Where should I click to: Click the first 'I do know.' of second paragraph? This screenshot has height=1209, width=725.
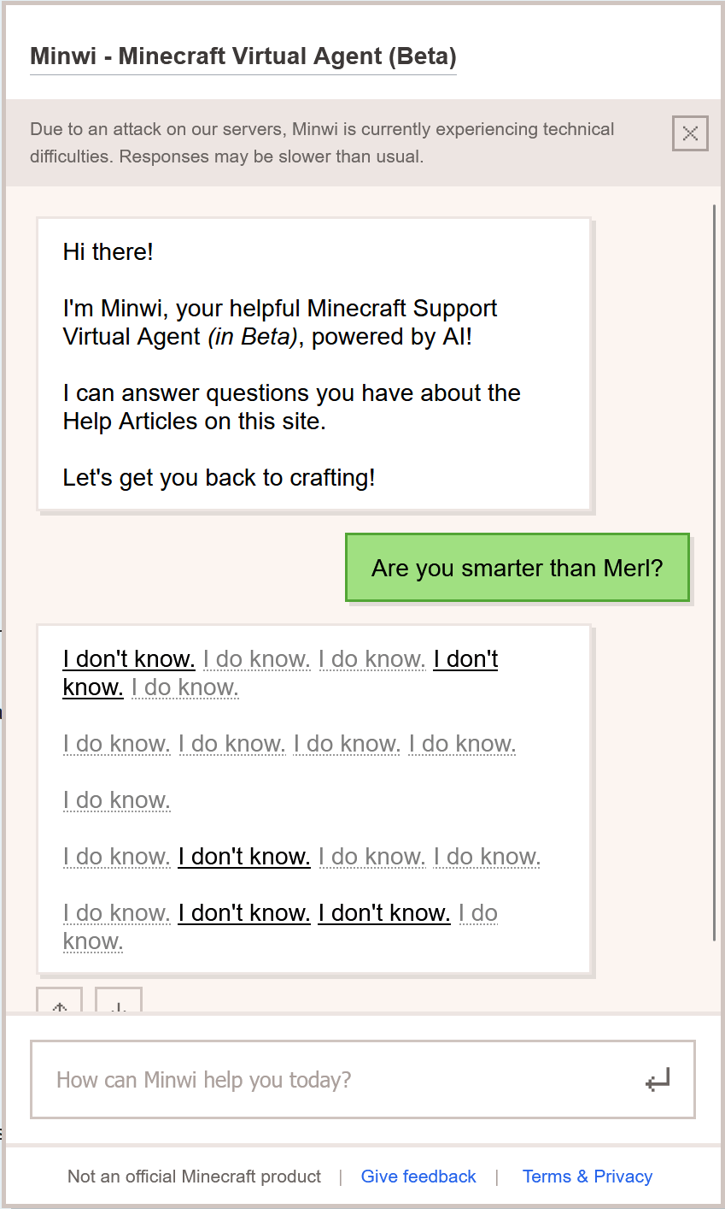click(117, 744)
